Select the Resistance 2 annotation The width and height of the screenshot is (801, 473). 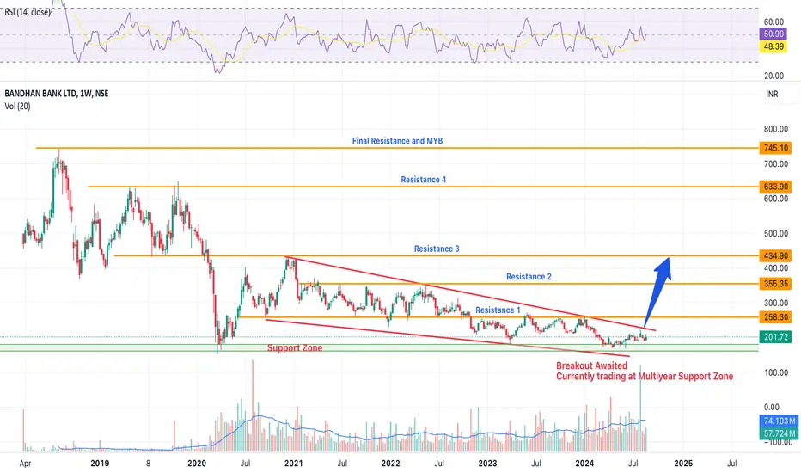pyautogui.click(x=529, y=277)
